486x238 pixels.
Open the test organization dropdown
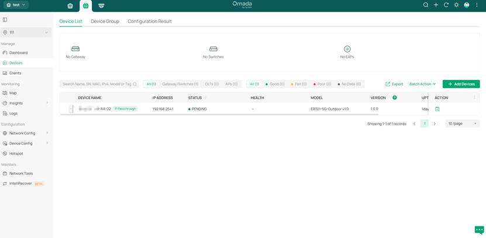click(x=16, y=5)
